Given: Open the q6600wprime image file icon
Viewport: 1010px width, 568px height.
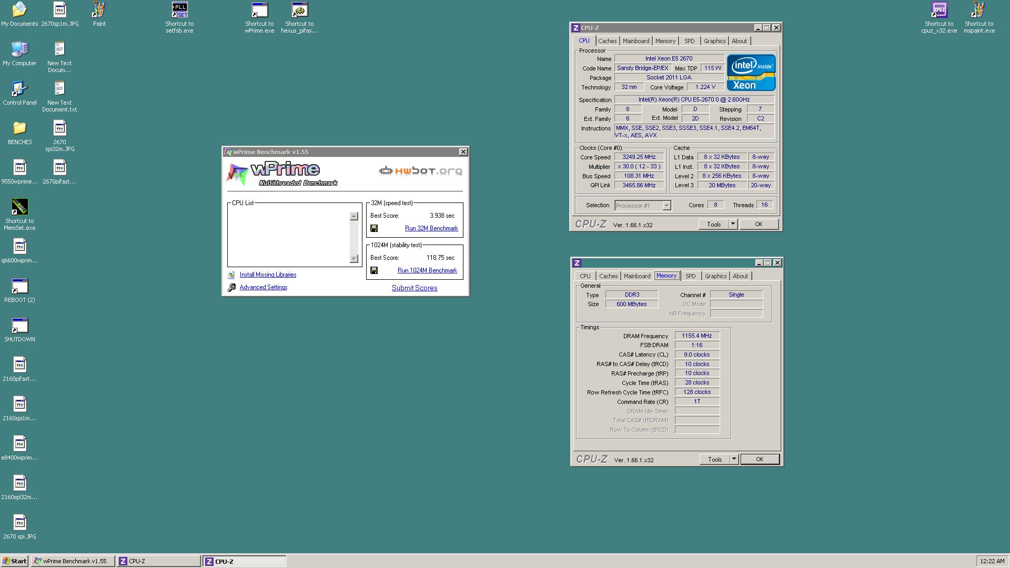Looking at the screenshot, I should point(19,251).
